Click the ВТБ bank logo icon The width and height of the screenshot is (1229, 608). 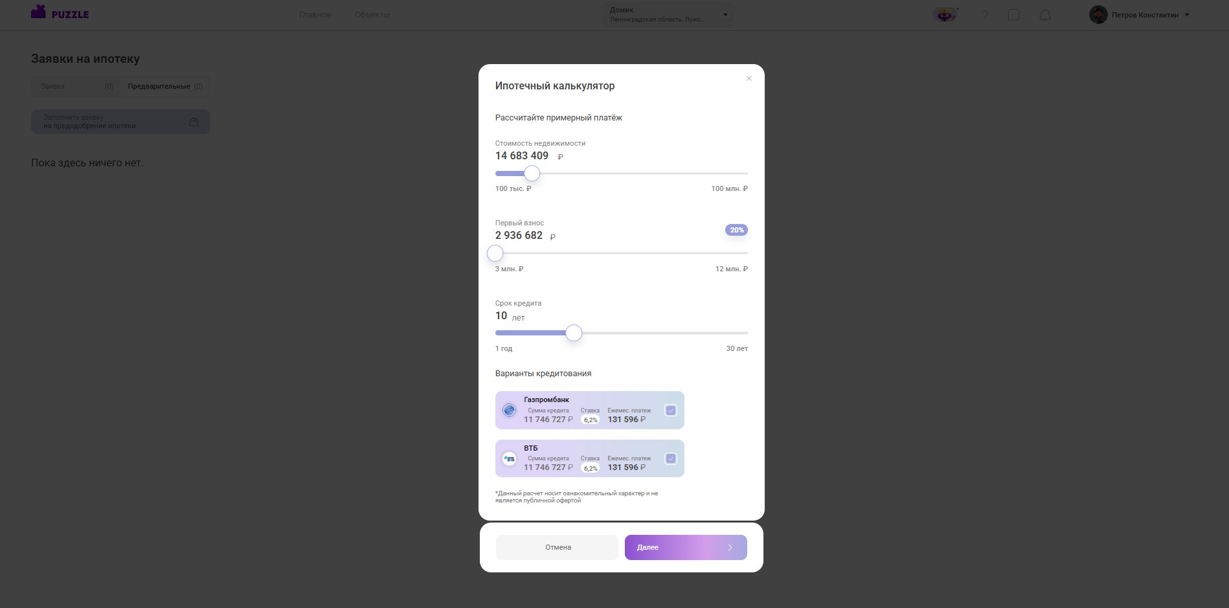[510, 458]
